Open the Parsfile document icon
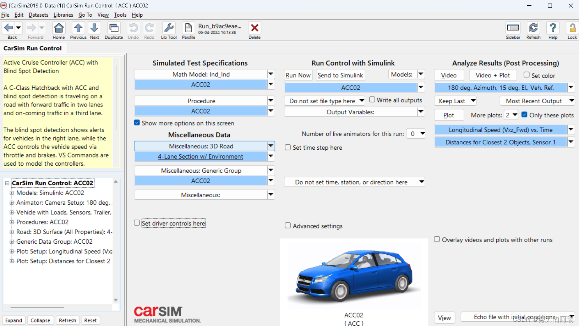The image size is (579, 326). 189,28
